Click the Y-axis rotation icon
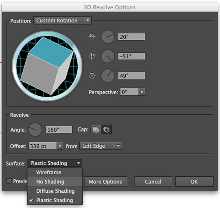The width and height of the screenshot is (220, 208). point(92,56)
